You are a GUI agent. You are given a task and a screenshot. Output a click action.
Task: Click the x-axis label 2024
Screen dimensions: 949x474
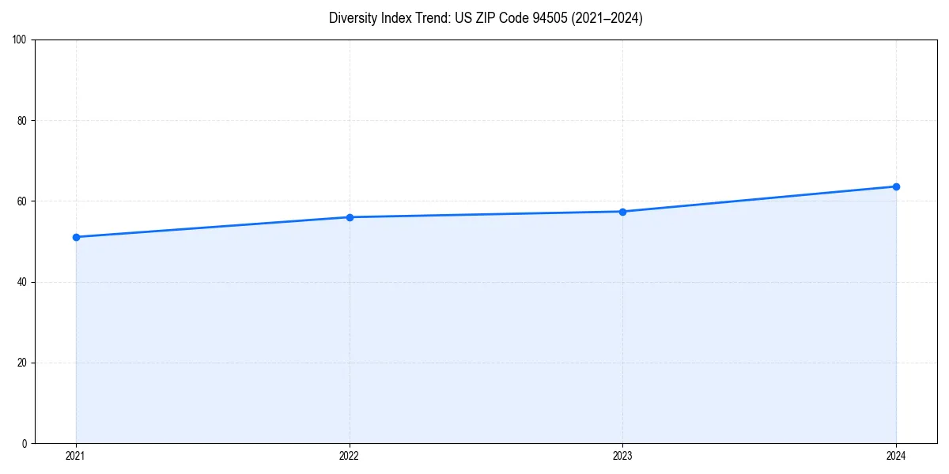tap(896, 456)
